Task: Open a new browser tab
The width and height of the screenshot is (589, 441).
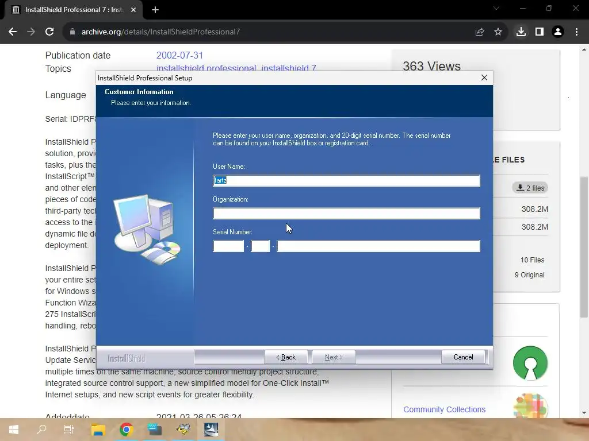Action: [155, 10]
